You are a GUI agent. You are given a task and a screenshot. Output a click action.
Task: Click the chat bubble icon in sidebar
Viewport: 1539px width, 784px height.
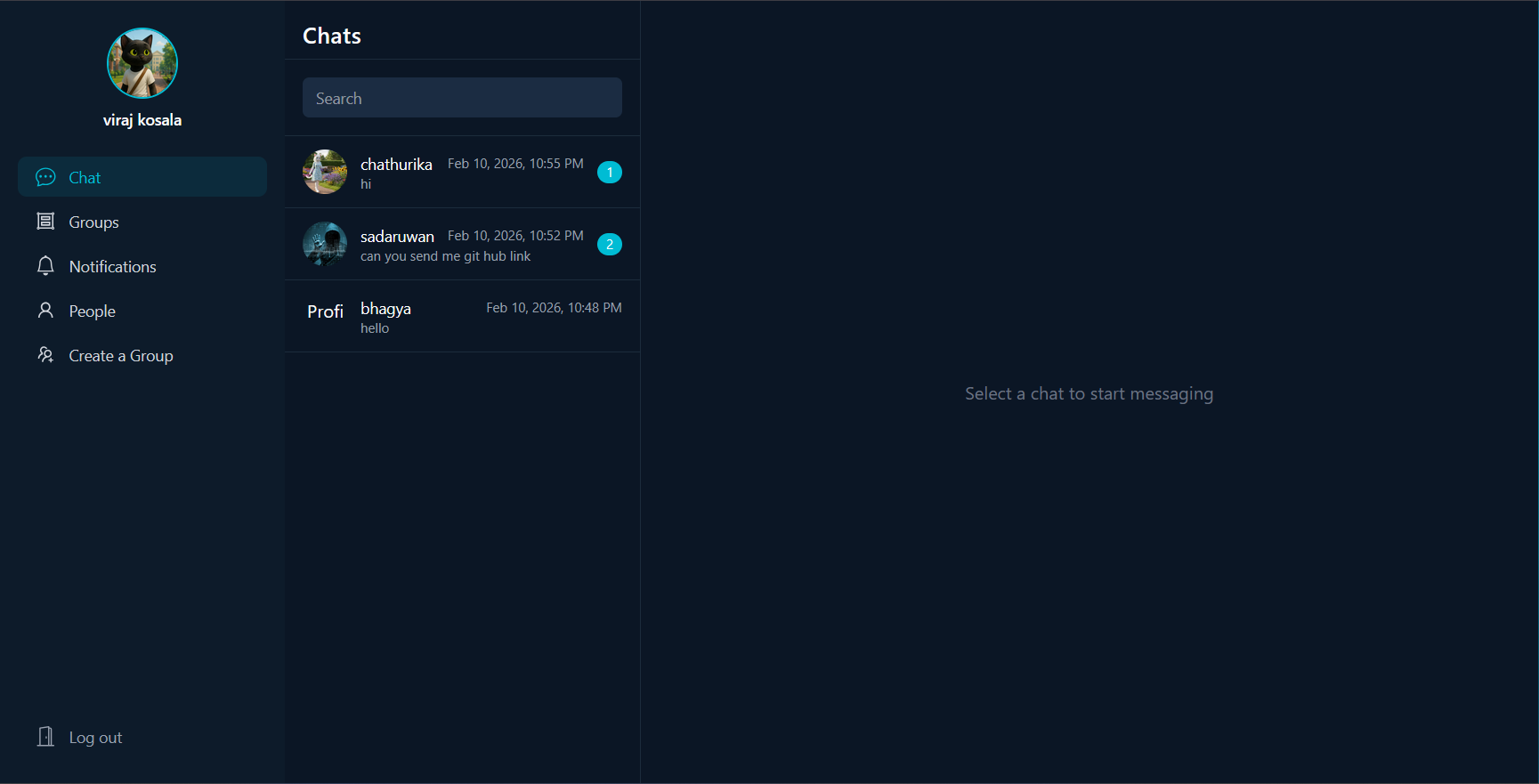(45, 177)
